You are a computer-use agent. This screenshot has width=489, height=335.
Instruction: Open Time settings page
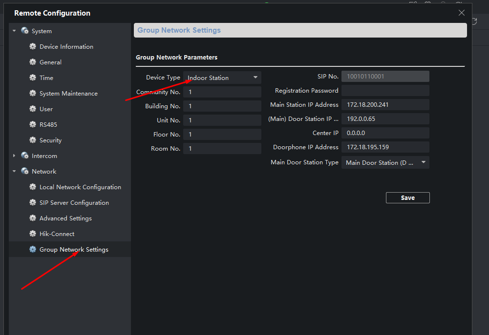(46, 78)
